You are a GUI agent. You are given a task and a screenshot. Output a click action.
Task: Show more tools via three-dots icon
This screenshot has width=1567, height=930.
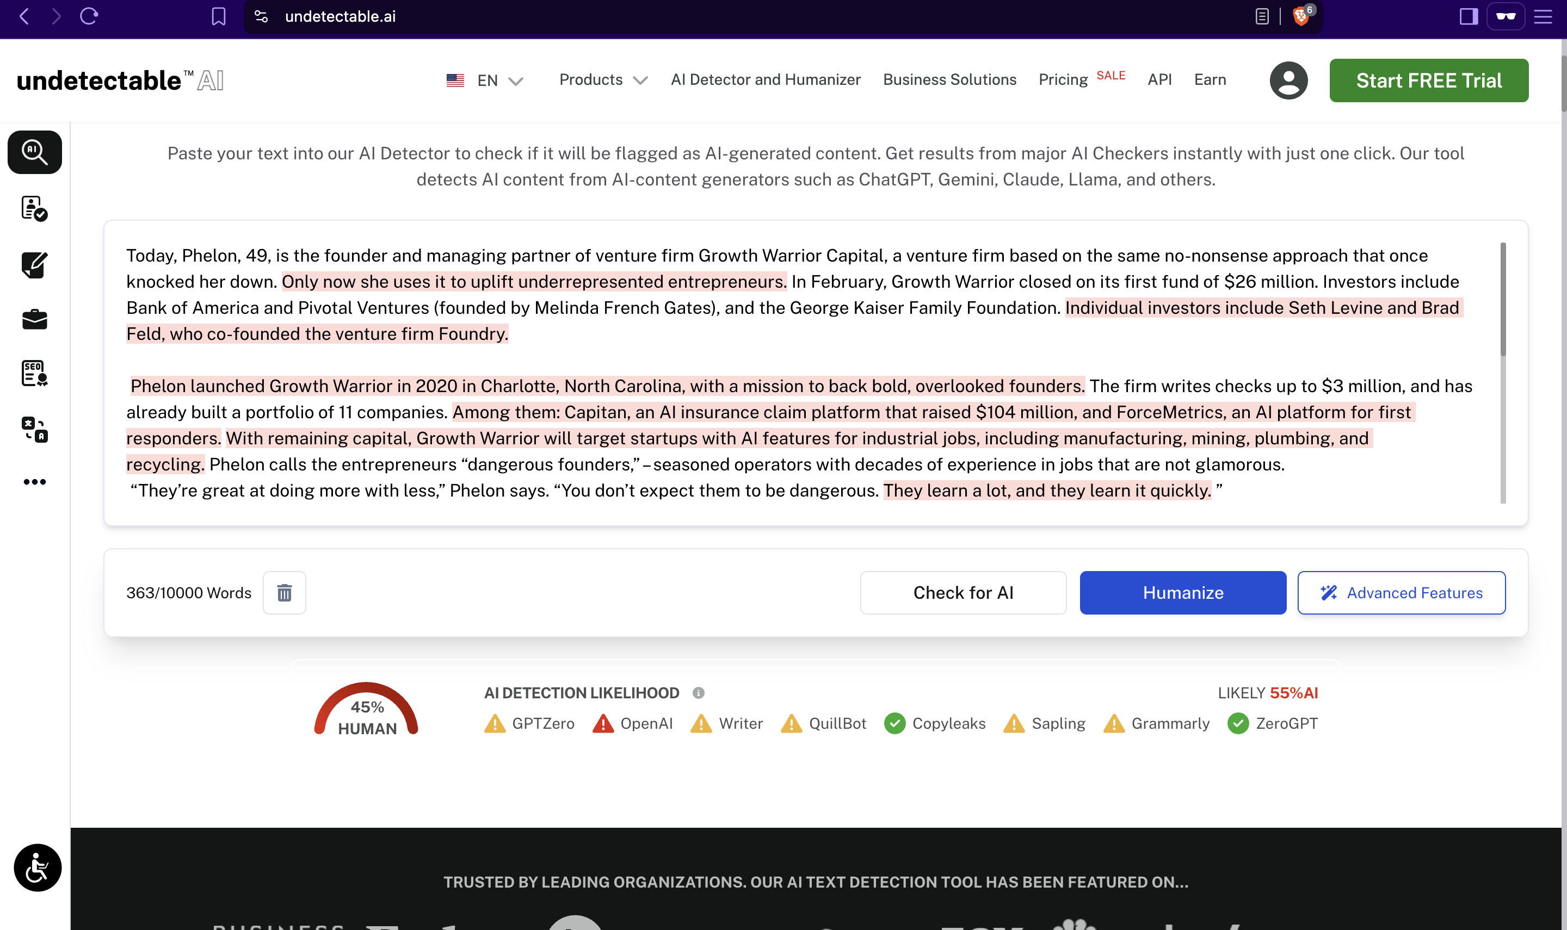click(34, 482)
